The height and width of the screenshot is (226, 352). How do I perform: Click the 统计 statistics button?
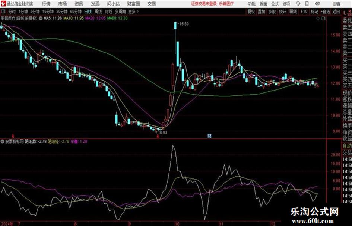[x=282, y=12]
